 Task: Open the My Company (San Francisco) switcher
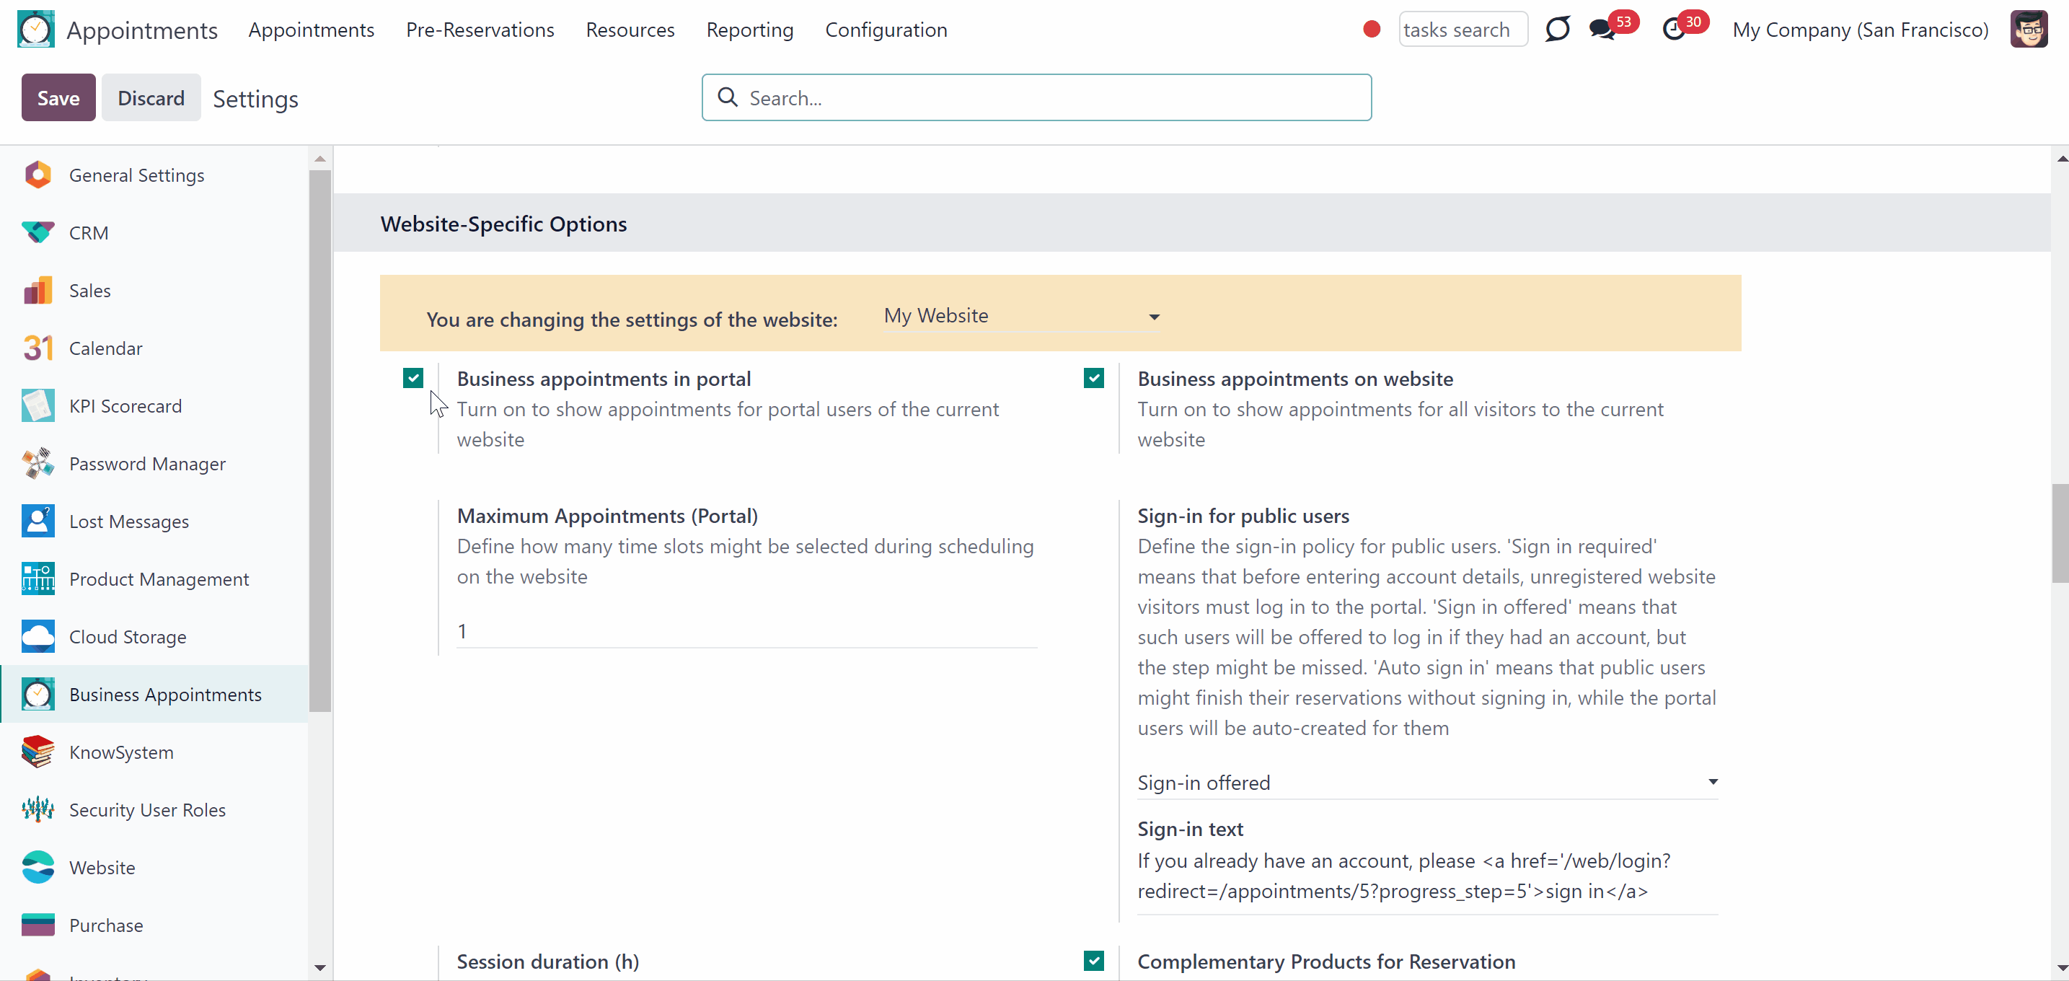(x=1860, y=30)
